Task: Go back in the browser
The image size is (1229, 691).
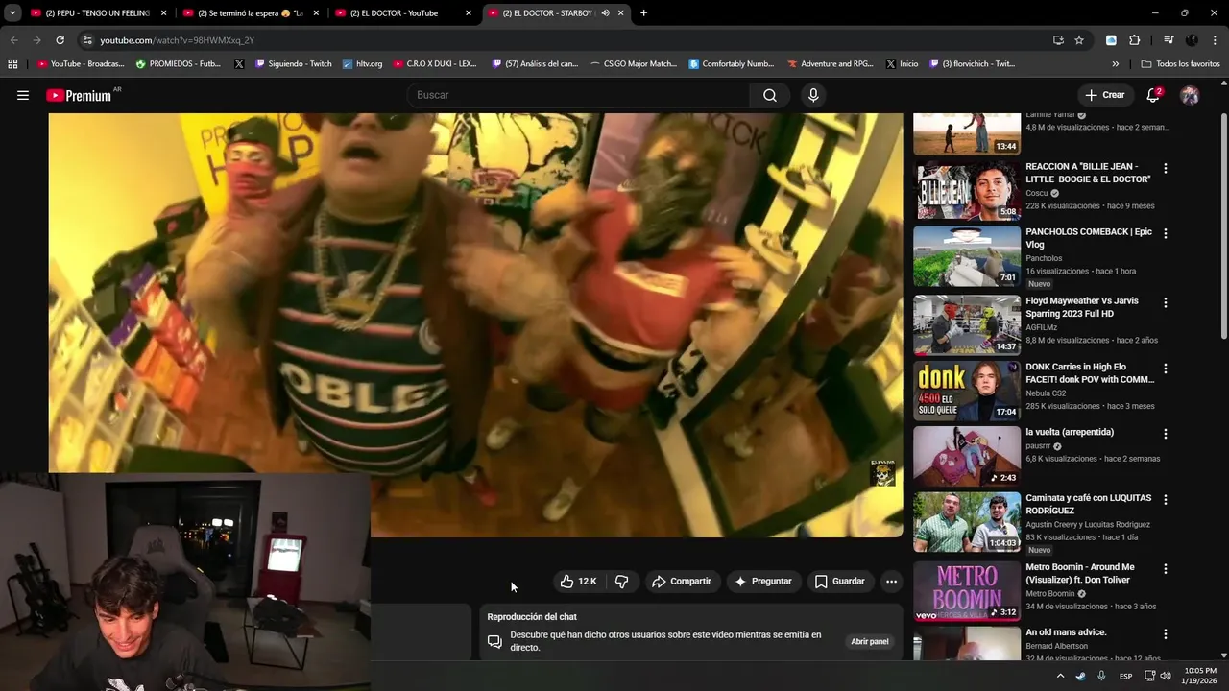Action: click(x=13, y=40)
